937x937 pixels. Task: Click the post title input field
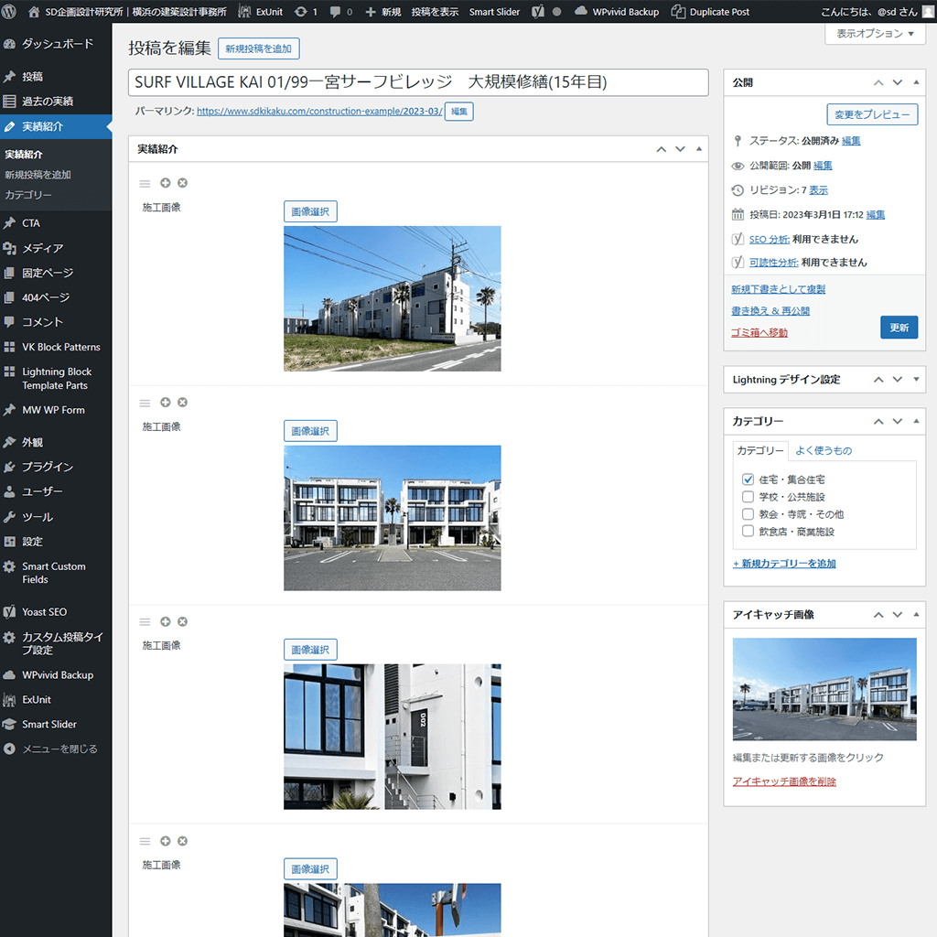418,82
